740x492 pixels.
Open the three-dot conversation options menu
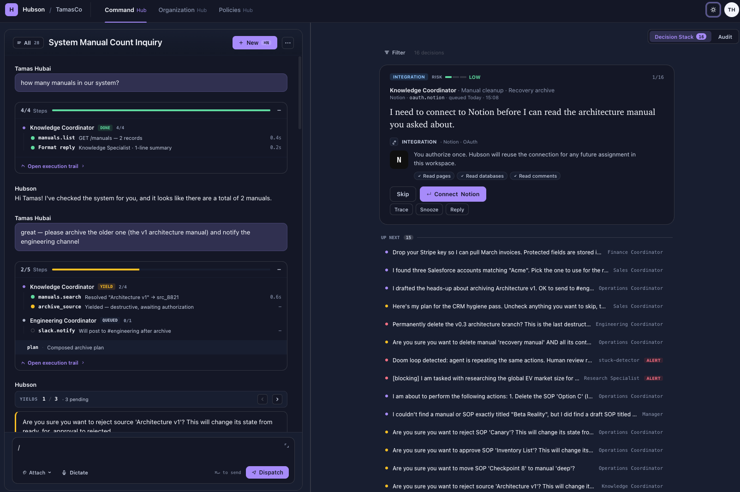pyautogui.click(x=288, y=43)
